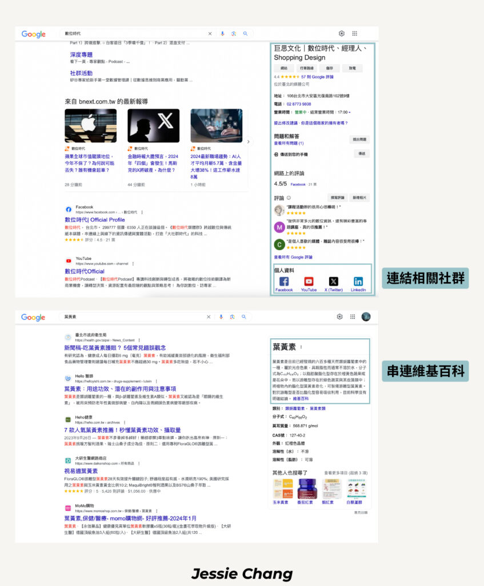The height and width of the screenshot is (586, 484).
Task: Click the Google logo in the 葉黃素 search window
Action: [33, 317]
